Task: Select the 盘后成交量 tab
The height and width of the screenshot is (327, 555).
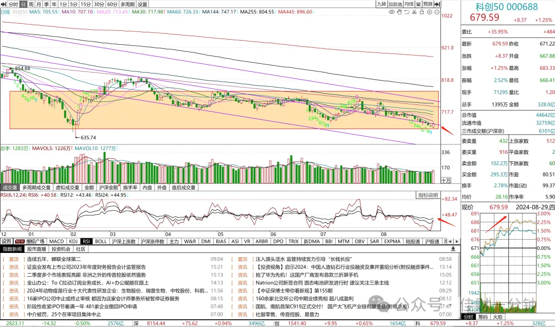Action: click(x=183, y=188)
